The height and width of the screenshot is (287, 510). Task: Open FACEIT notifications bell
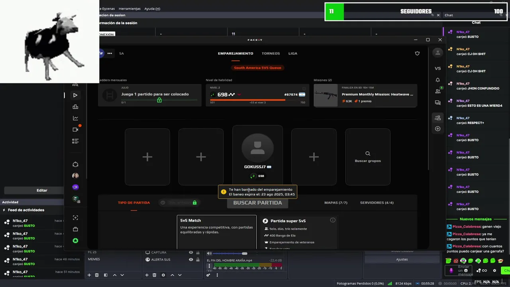tap(437, 80)
